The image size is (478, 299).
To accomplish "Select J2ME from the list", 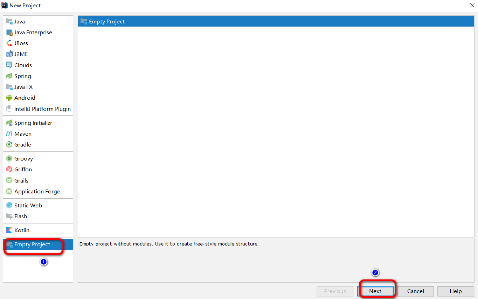I will click(38, 54).
